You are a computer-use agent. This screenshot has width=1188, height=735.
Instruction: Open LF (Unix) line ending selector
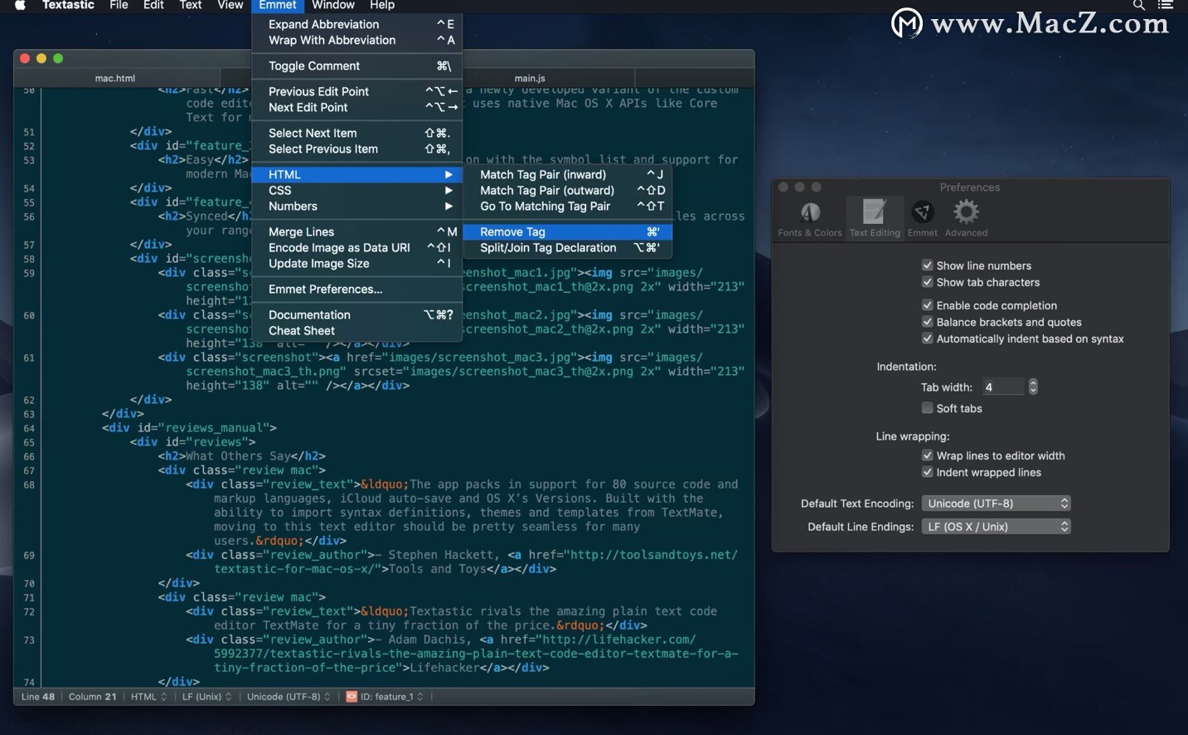tap(206, 697)
